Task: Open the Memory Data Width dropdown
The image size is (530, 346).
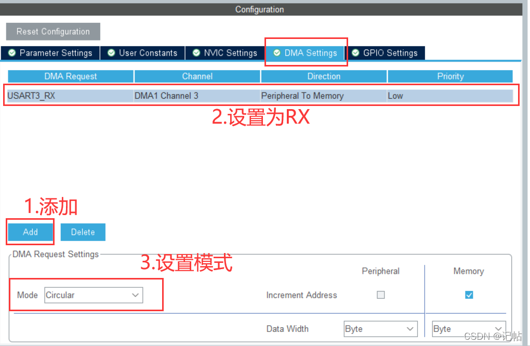Action: [x=469, y=329]
